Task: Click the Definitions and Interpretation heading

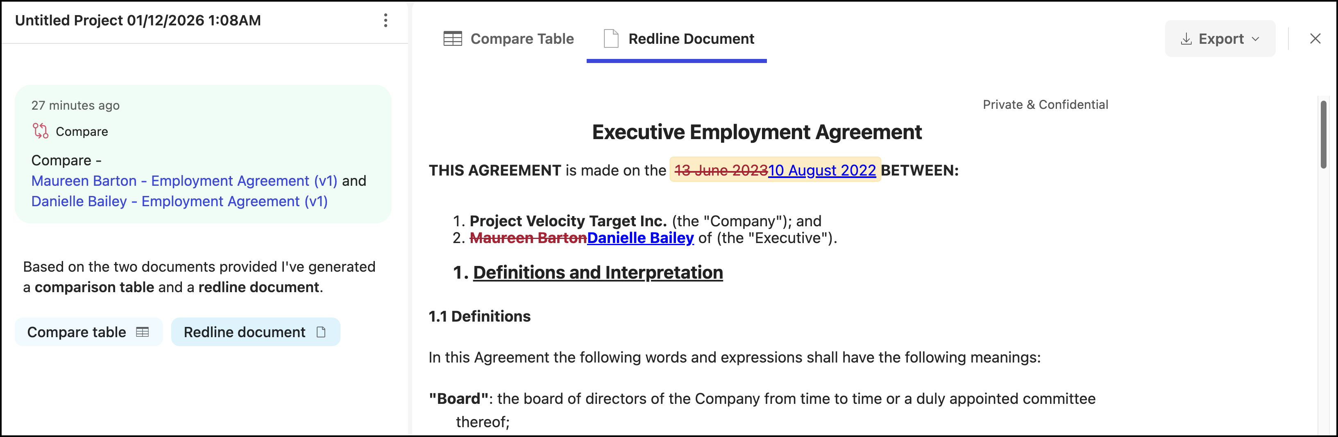Action: click(597, 273)
